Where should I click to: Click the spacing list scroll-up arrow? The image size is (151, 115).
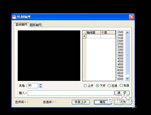coord(127,33)
